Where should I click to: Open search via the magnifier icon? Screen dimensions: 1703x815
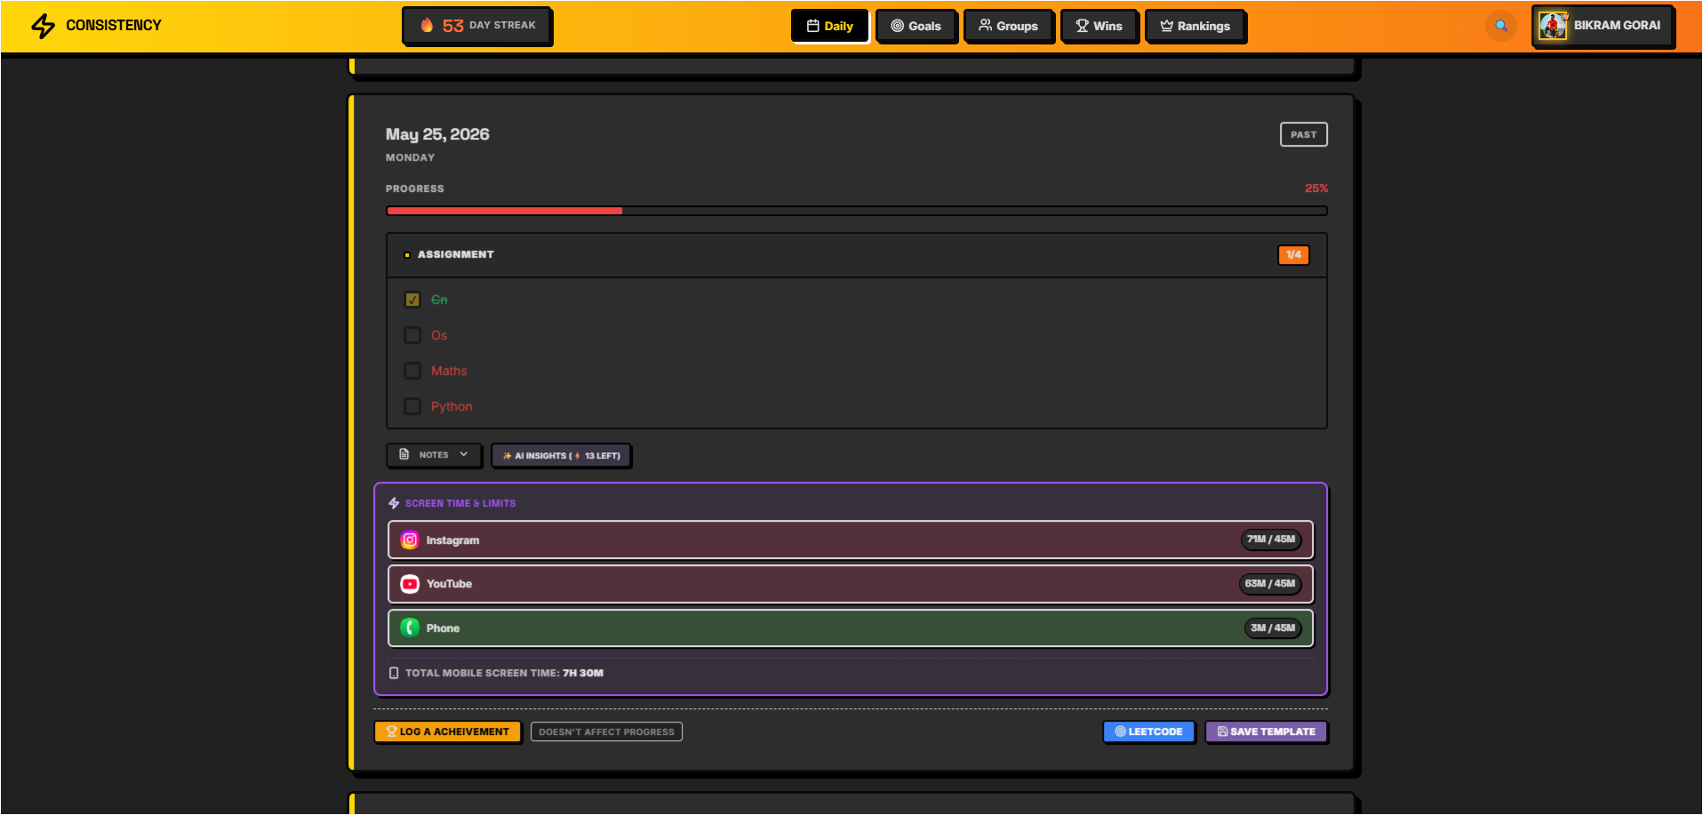1501,26
